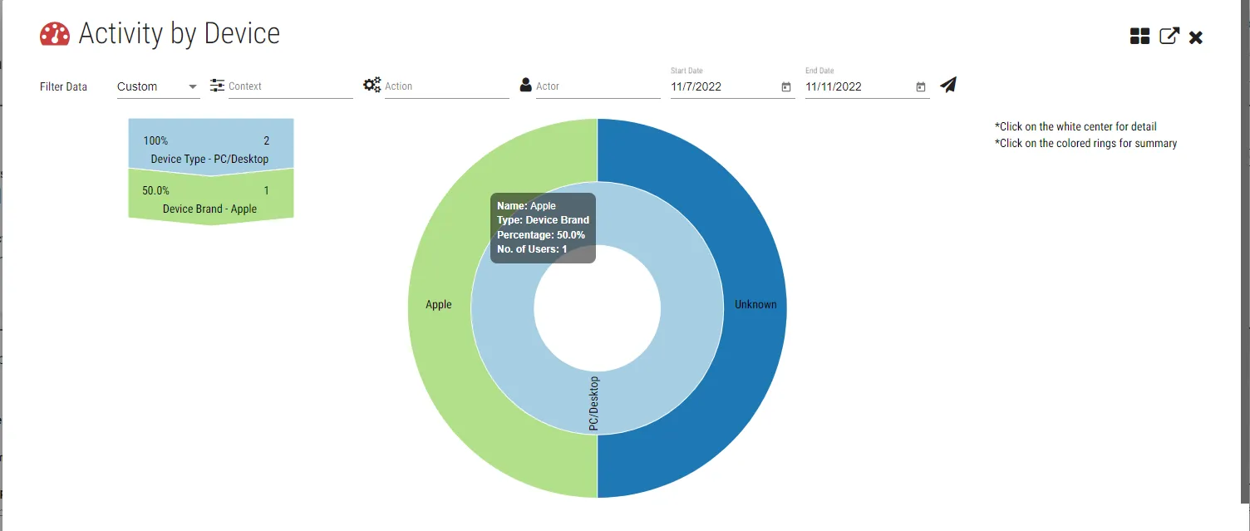Click the Action gears icon

coord(372,85)
